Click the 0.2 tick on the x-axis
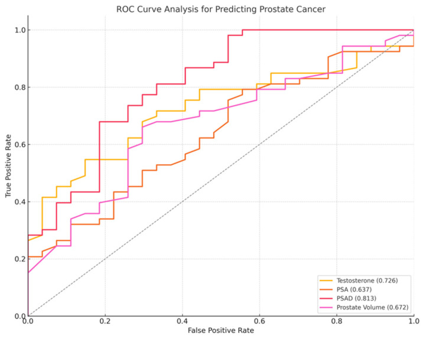423x339 pixels. point(105,321)
